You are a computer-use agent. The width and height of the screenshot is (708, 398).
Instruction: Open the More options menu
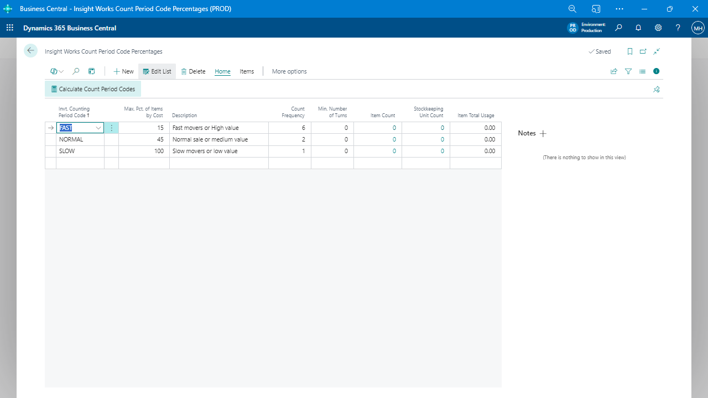point(289,71)
